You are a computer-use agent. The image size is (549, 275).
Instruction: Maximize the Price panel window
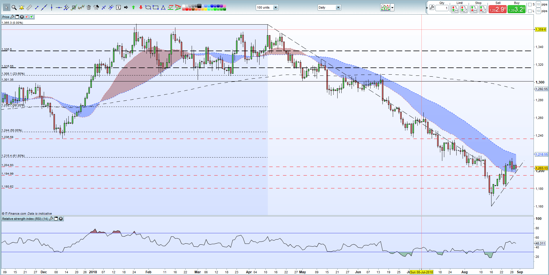point(17,17)
